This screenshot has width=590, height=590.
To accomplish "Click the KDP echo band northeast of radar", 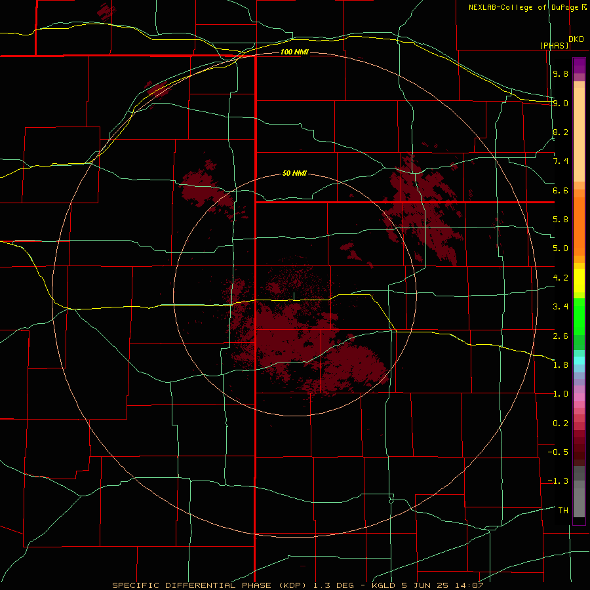I will click(x=423, y=210).
